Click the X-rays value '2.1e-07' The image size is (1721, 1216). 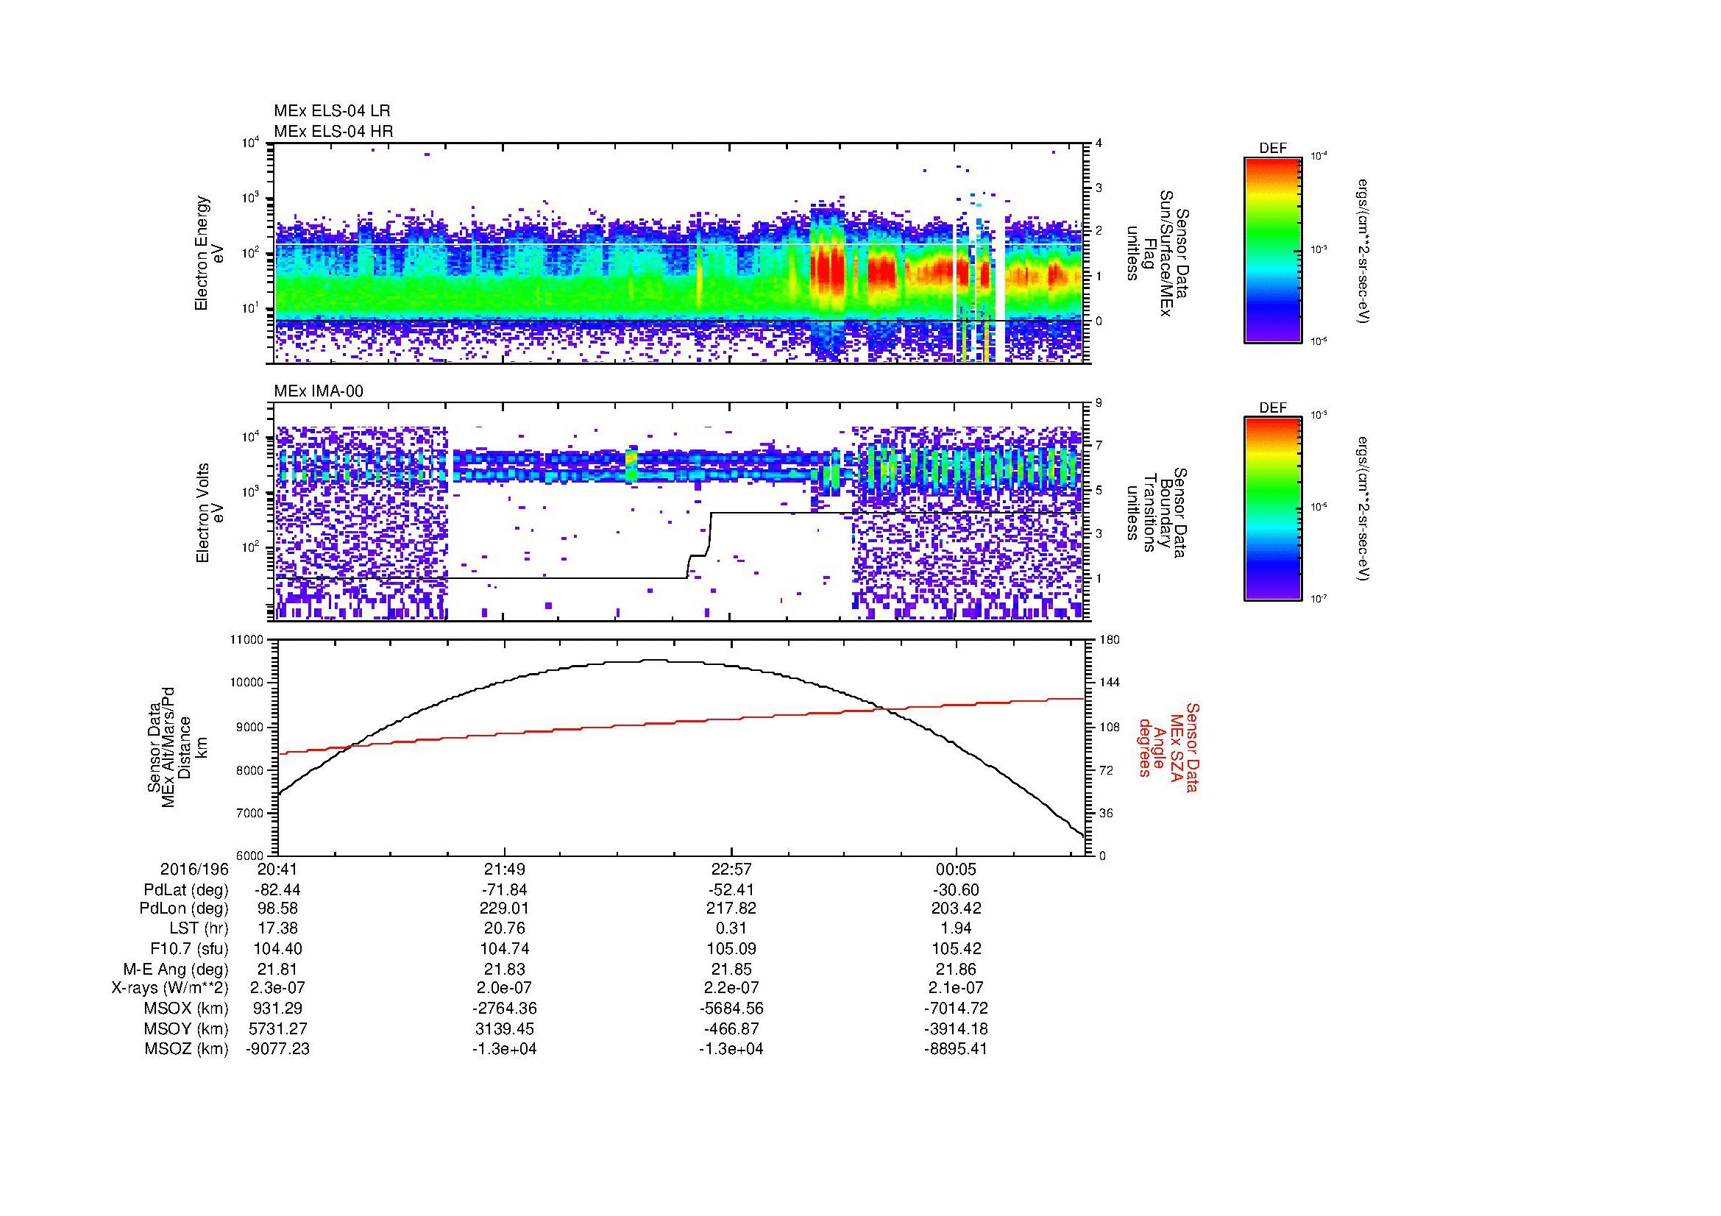(x=957, y=989)
